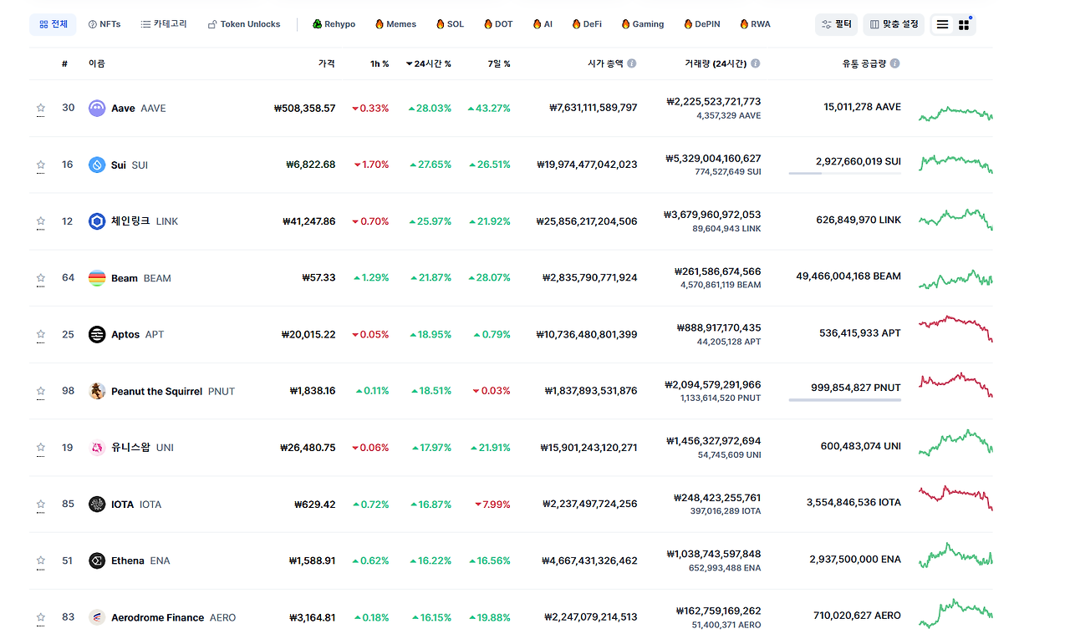Sort by 가격 column header
This screenshot has height=639, width=1070.
[327, 63]
